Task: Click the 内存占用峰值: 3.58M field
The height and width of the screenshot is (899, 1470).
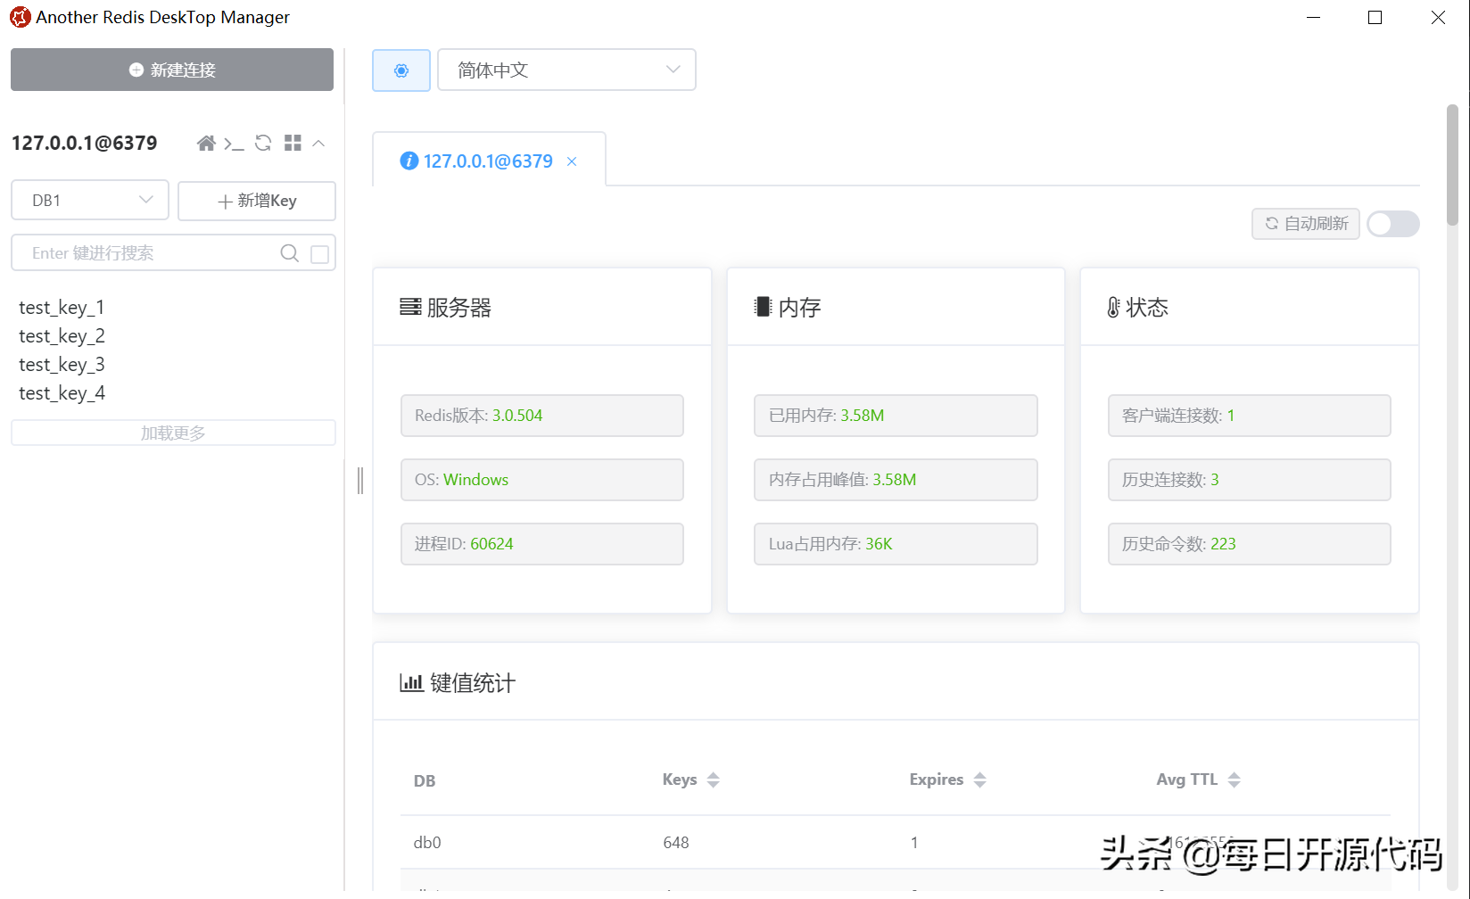Action: (896, 480)
